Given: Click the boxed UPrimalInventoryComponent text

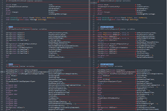Looking at the screenshot, I should 20,29.
